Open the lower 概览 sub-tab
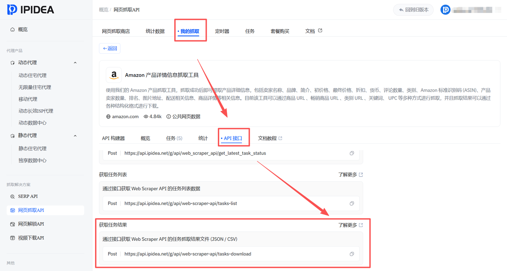 click(145, 138)
